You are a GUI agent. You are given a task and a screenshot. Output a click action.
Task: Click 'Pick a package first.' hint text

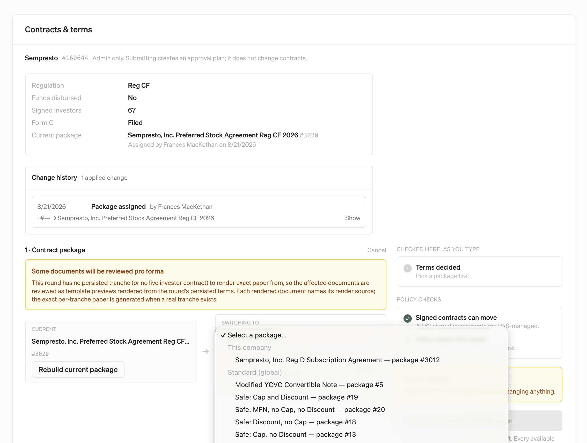pyautogui.click(x=443, y=276)
